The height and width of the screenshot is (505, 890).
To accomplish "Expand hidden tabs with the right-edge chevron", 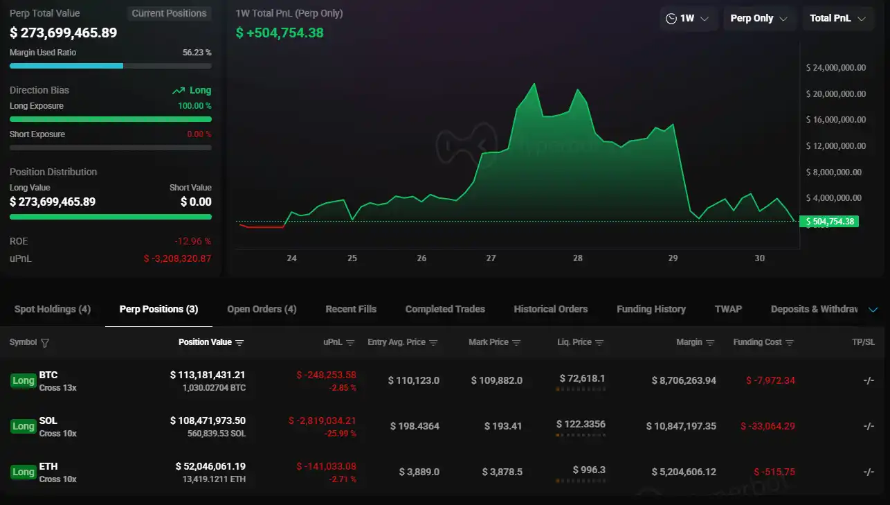I will tap(874, 310).
